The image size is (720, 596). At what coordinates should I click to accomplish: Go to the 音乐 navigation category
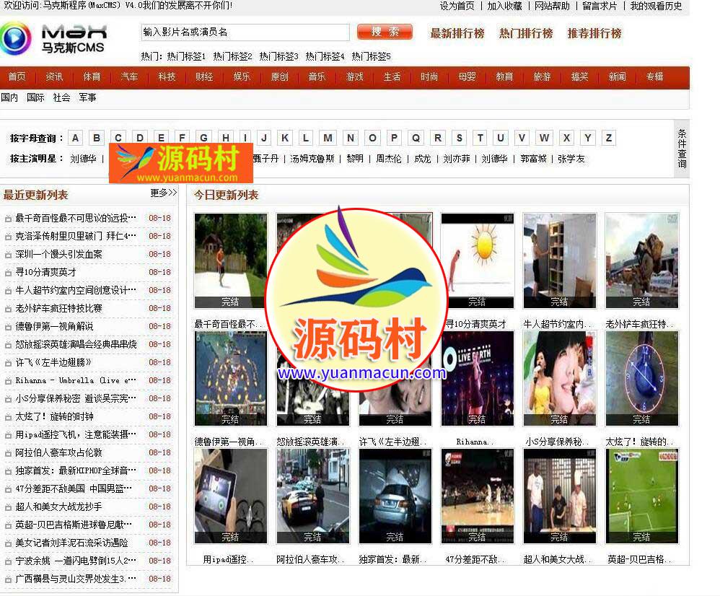tap(317, 77)
